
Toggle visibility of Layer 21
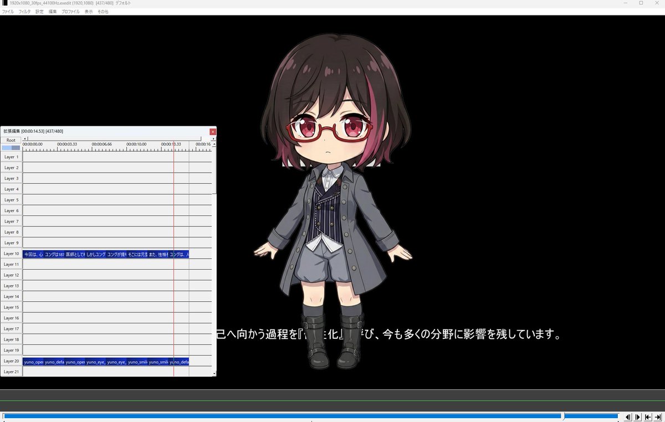tap(11, 372)
